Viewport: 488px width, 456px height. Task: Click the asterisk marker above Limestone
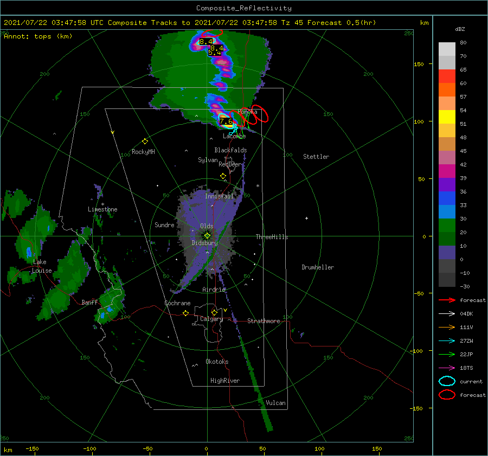click(102, 204)
